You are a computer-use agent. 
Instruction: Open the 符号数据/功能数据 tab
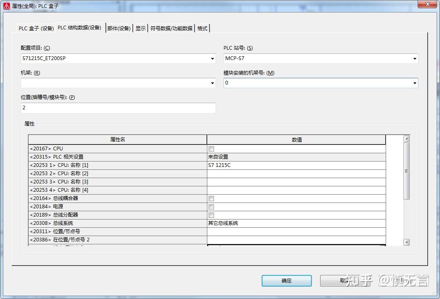tap(171, 28)
